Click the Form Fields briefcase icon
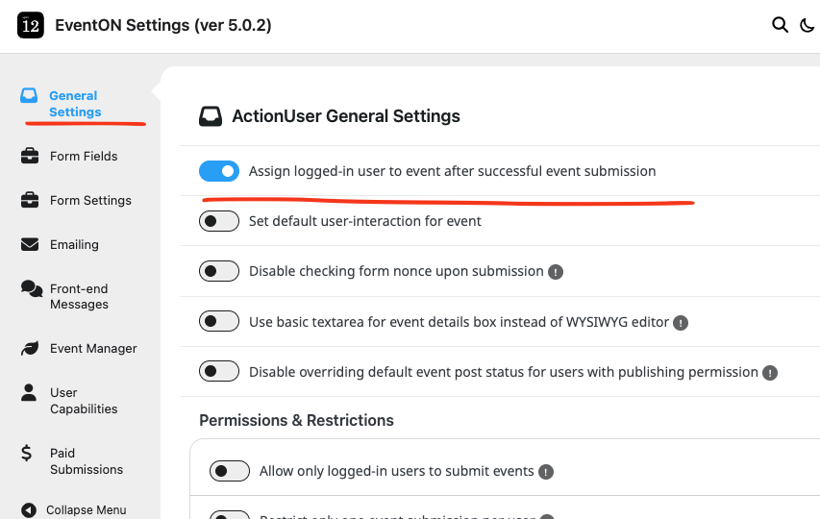 point(30,156)
